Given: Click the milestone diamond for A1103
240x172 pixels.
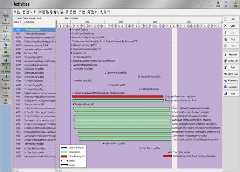Looking at the screenshot, I should tap(74, 104).
